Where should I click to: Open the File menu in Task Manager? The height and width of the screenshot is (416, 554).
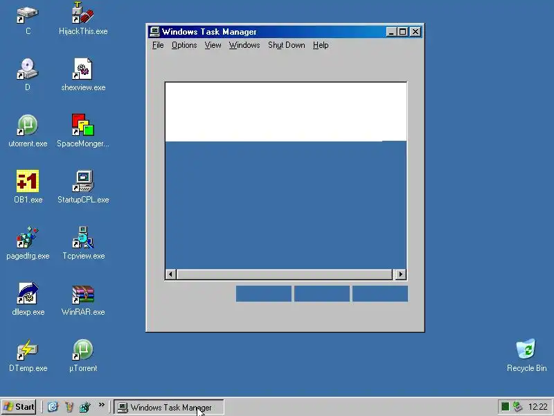pos(158,45)
